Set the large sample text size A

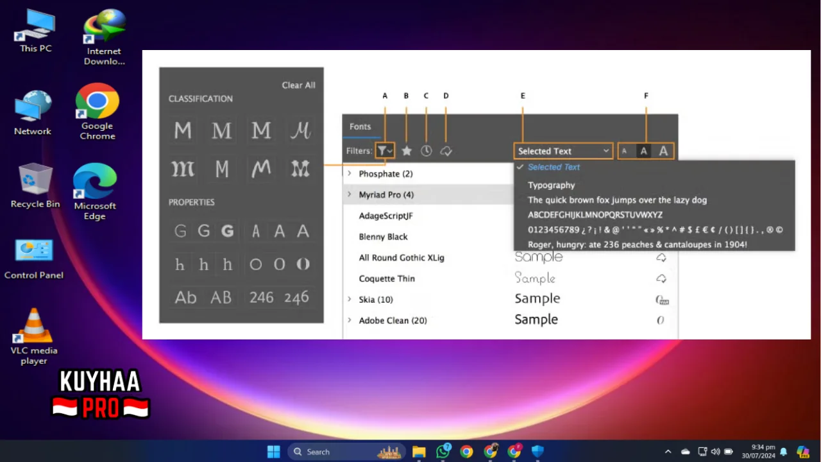pos(663,151)
